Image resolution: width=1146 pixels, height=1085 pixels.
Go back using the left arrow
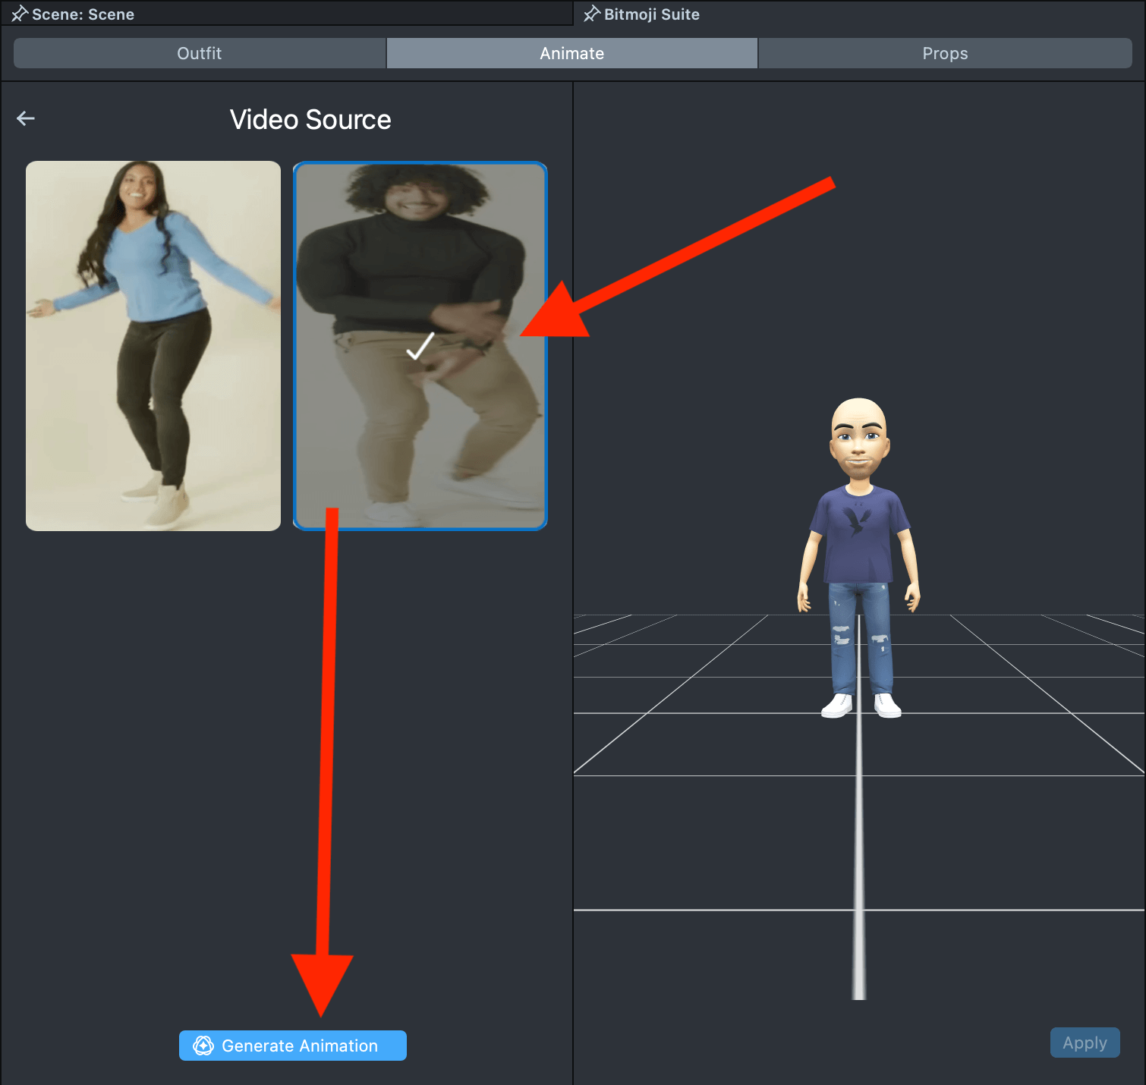pyautogui.click(x=26, y=118)
